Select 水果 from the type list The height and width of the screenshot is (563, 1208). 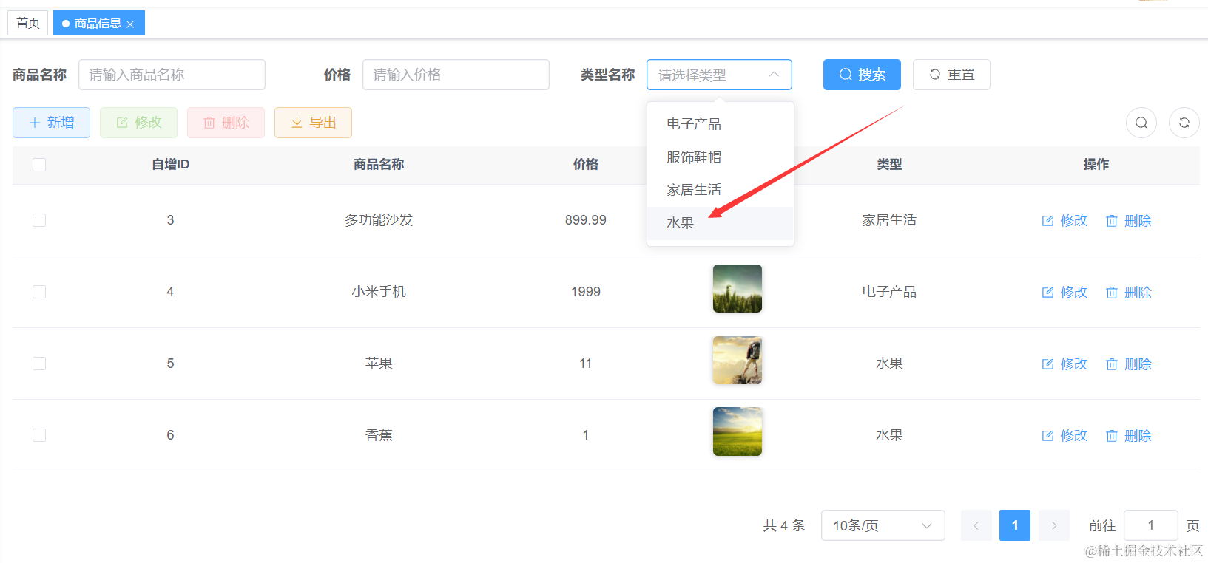click(x=681, y=223)
